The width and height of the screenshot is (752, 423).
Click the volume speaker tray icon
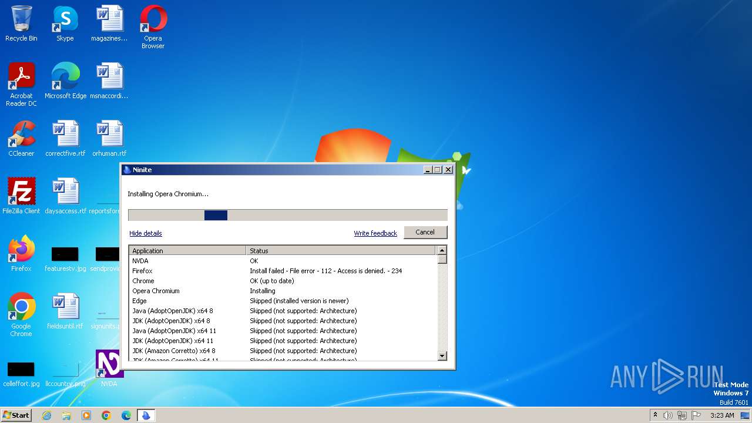[x=668, y=415]
